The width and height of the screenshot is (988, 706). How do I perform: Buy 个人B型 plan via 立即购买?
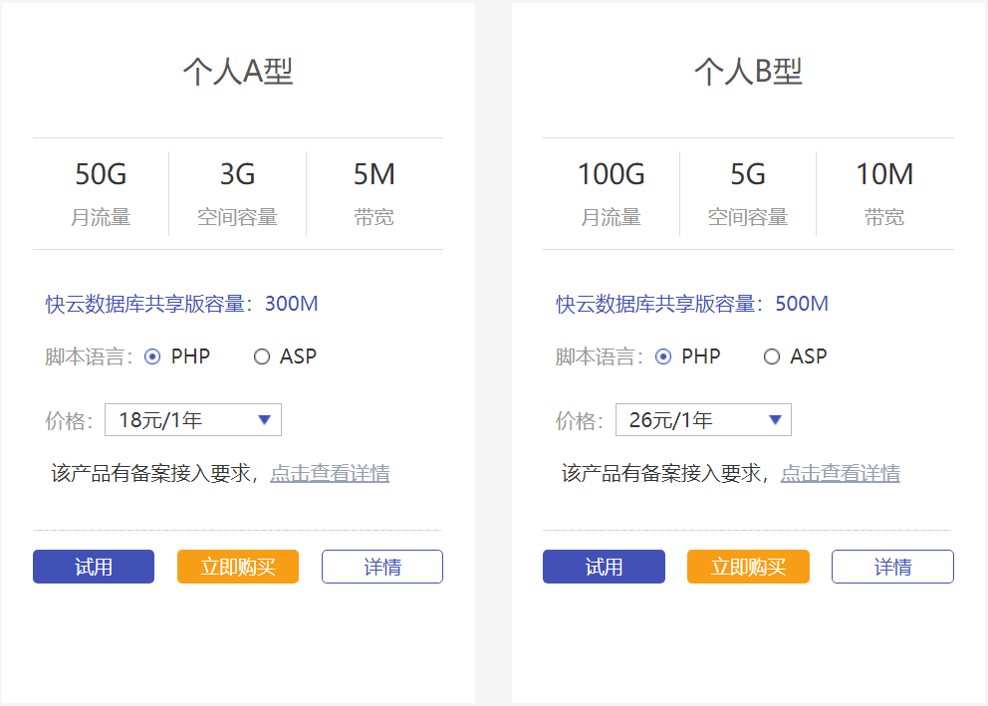click(748, 567)
